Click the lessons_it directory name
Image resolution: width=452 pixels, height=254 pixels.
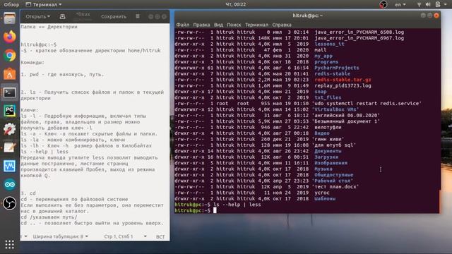(x=329, y=44)
